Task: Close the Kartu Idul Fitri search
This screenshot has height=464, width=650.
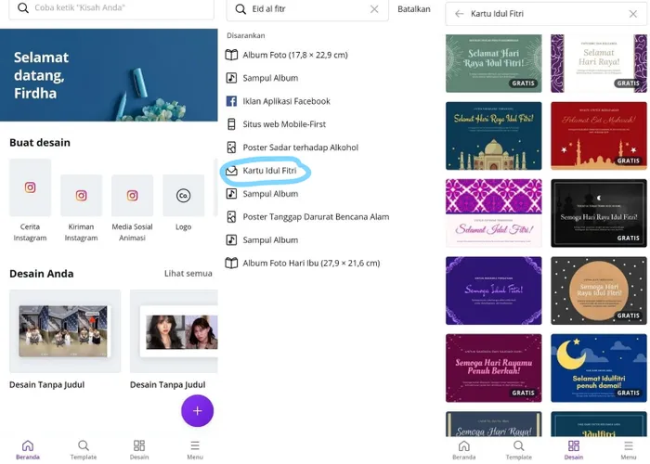Action: pos(633,14)
